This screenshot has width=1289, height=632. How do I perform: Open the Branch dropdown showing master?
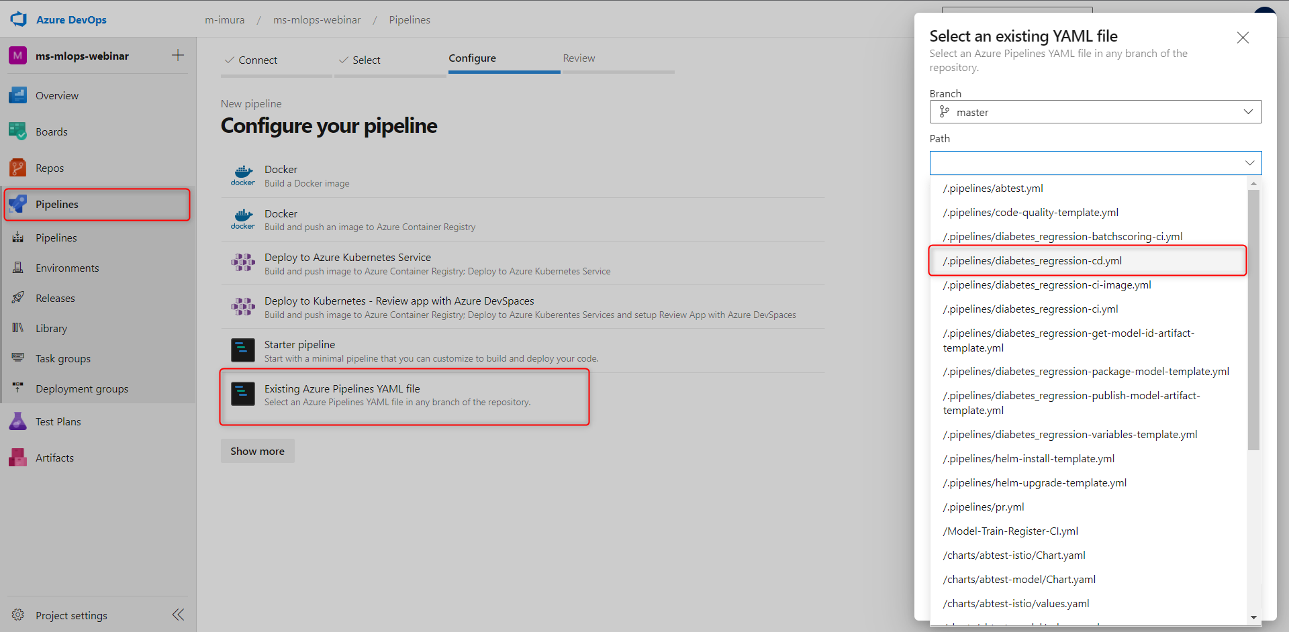(x=1096, y=112)
